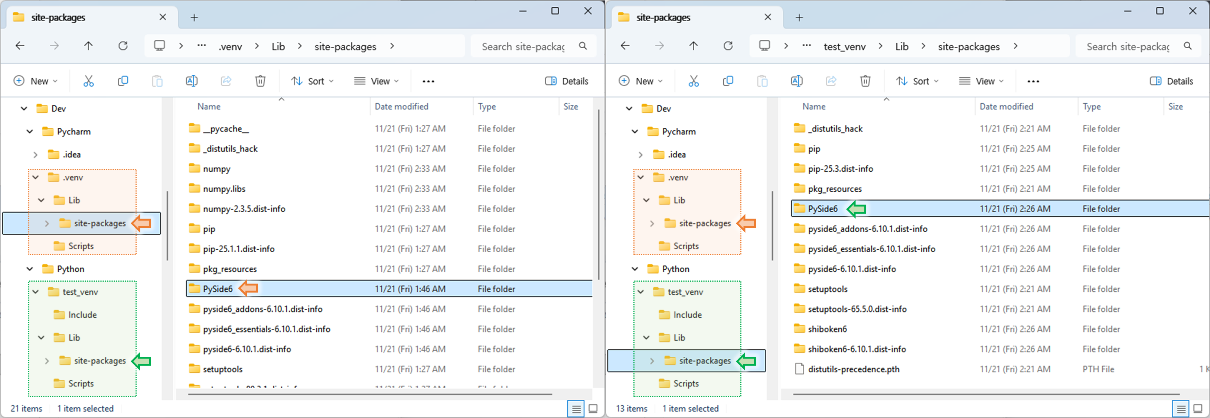Expand .idea folder in right navigation tree
The width and height of the screenshot is (1210, 418).
[640, 155]
